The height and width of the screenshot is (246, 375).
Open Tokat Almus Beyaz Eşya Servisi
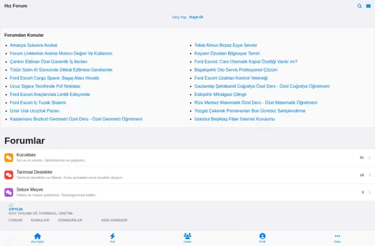tap(226, 45)
